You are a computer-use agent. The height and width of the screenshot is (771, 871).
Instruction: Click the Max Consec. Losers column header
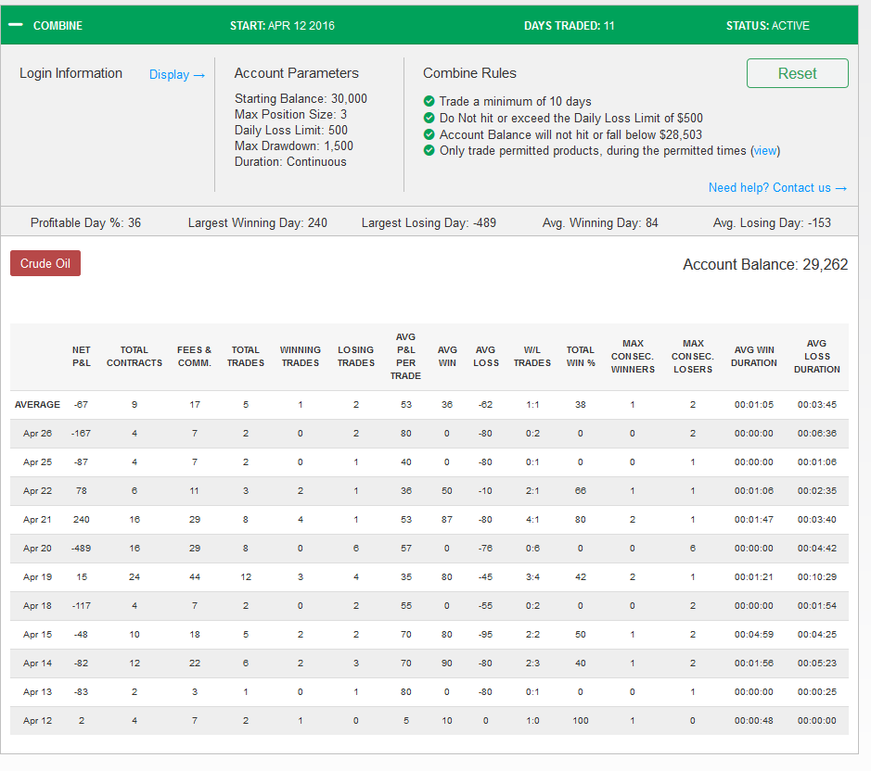click(x=693, y=357)
